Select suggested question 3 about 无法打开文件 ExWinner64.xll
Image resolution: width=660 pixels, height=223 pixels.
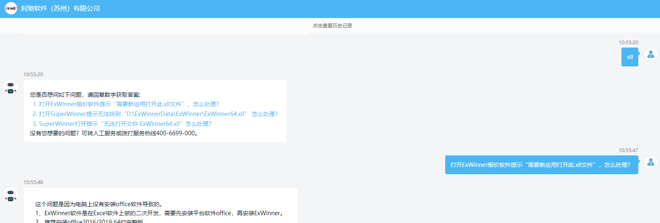pyautogui.click(x=122, y=124)
